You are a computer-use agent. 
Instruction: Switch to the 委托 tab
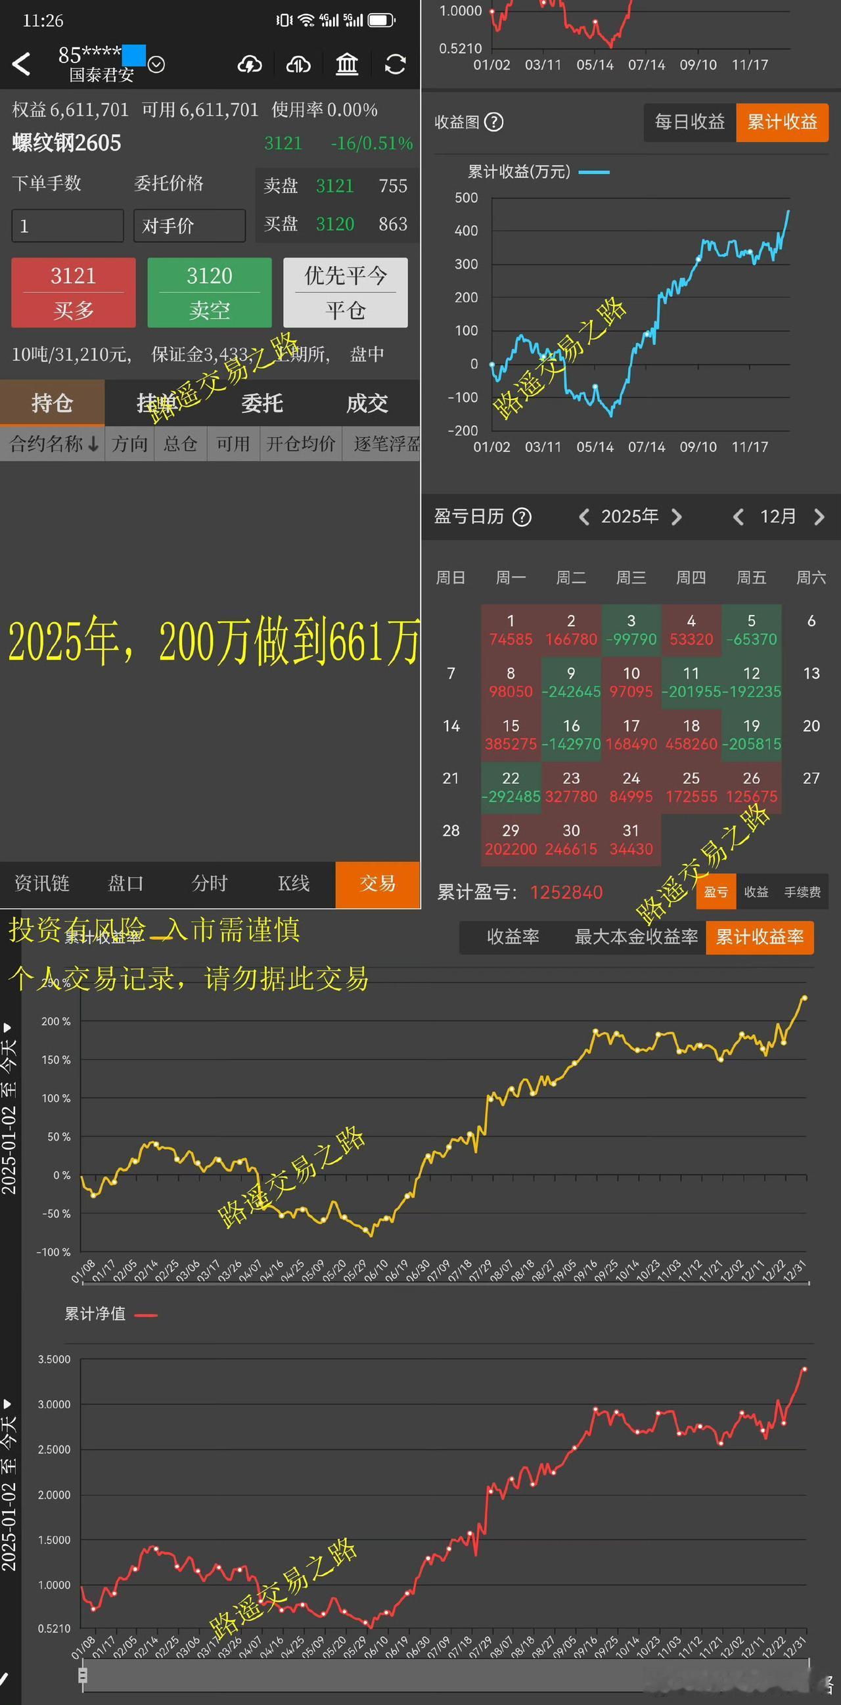(x=262, y=402)
